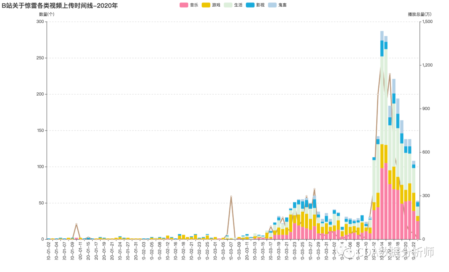Click the 200 tick on the left axis

pyautogui.click(x=40, y=94)
